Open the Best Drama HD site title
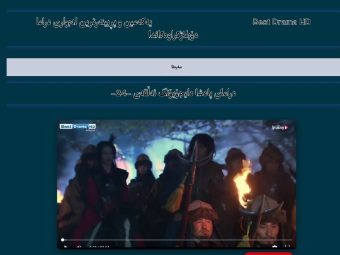Image resolution: width=340 pixels, height=255 pixels. pyautogui.click(x=281, y=22)
